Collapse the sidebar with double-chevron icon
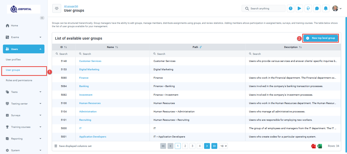The height and width of the screenshot is (154, 347). point(42,18)
